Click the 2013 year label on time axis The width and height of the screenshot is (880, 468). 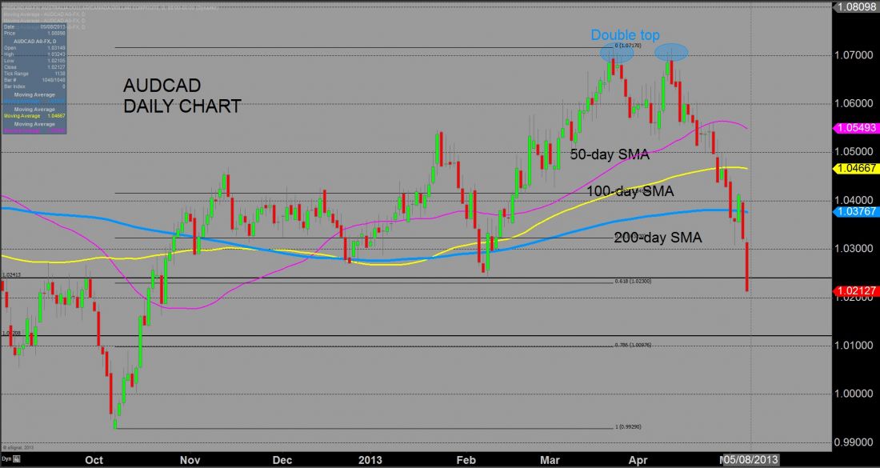[370, 460]
